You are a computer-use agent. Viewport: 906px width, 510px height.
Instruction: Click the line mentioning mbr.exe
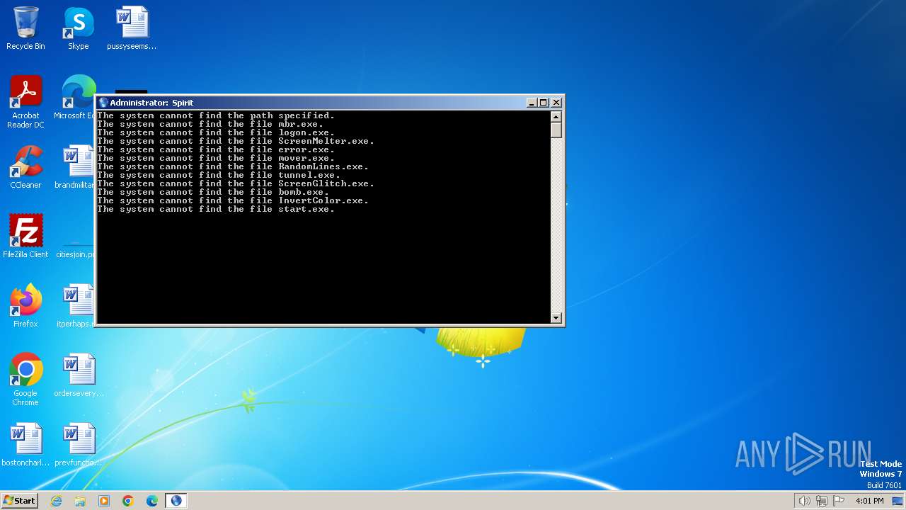pos(210,124)
